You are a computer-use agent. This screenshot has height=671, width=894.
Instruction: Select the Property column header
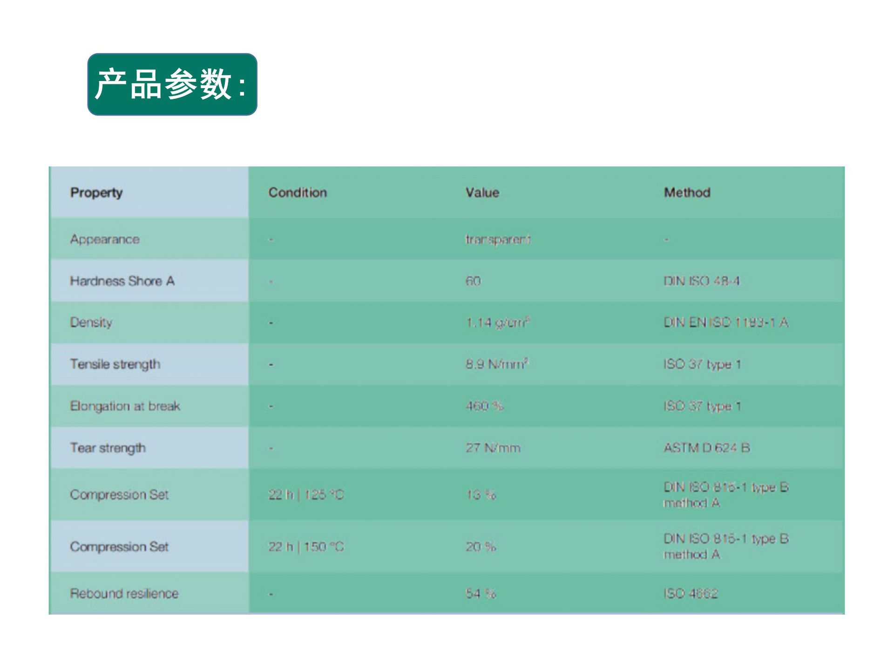96,192
